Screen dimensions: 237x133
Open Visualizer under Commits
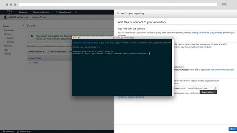click(x=10, y=38)
